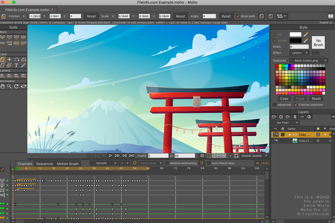
Task: Open the Smooth interpolation dropdown
Action: point(104,163)
